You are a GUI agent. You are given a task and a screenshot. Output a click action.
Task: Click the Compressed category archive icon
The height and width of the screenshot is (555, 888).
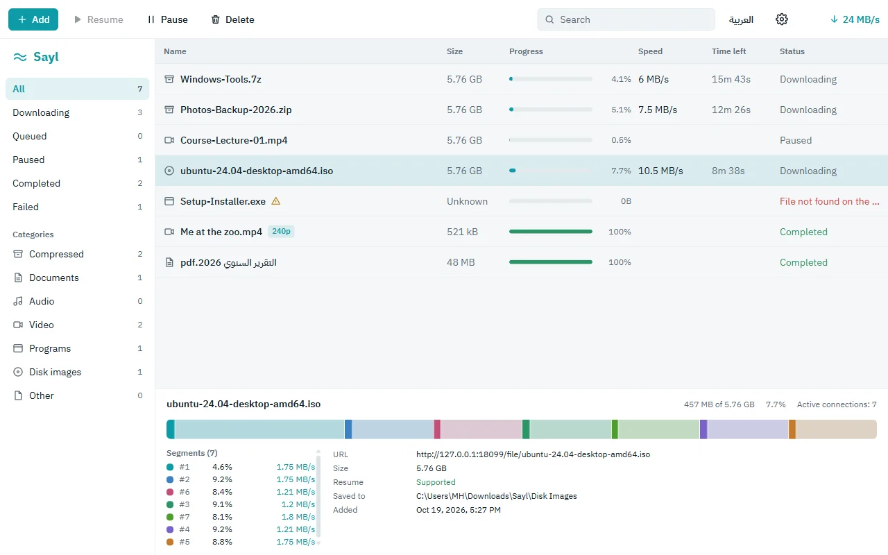point(18,254)
